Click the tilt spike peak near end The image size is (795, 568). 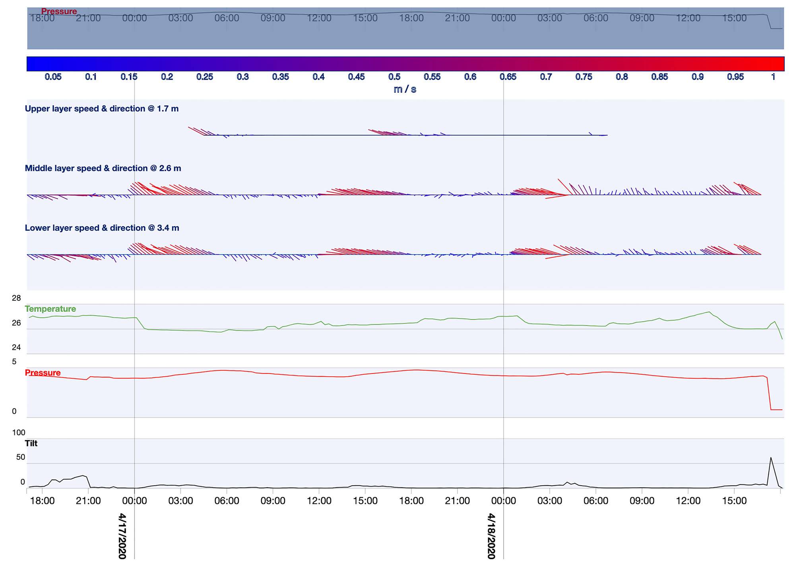771,458
